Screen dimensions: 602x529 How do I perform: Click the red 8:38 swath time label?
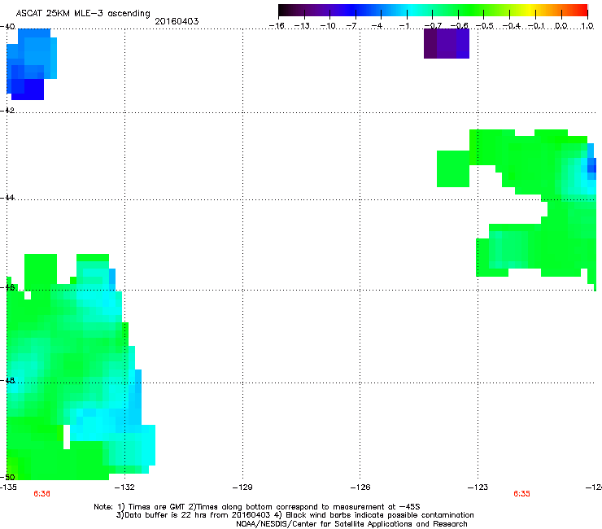(x=41, y=494)
